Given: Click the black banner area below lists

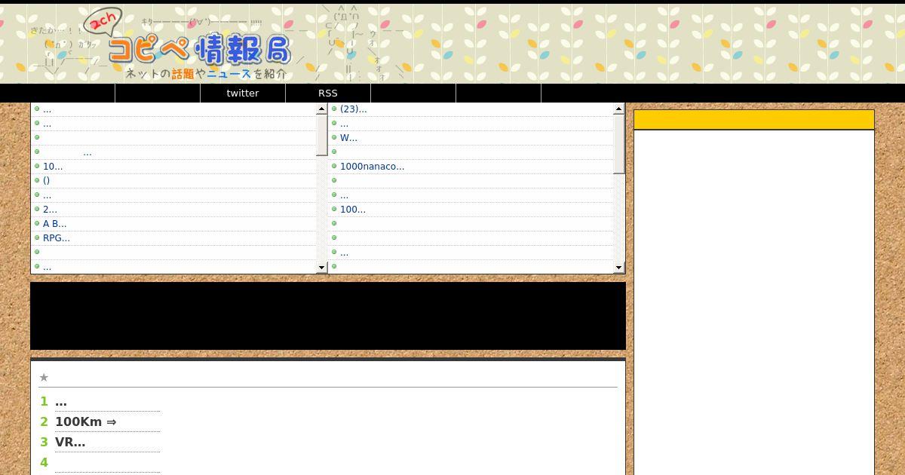Looking at the screenshot, I should pyautogui.click(x=328, y=316).
